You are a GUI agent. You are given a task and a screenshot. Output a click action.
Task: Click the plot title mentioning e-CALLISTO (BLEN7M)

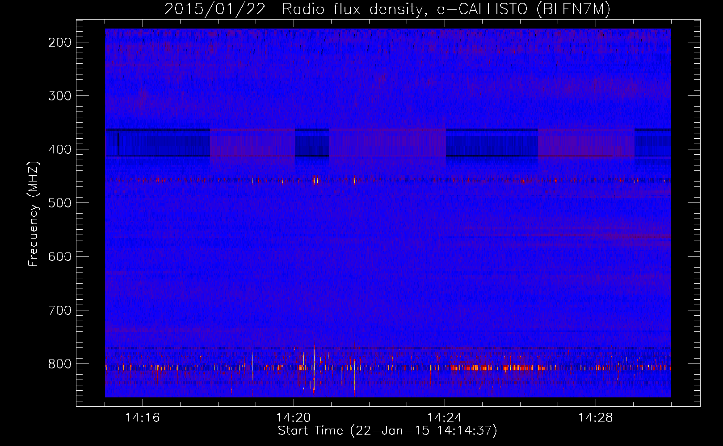point(387,9)
